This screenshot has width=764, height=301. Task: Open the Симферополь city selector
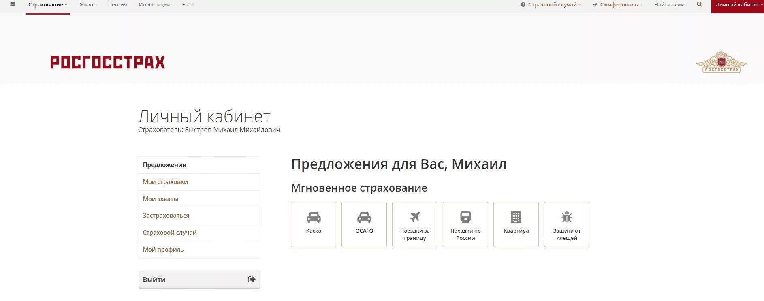click(621, 5)
